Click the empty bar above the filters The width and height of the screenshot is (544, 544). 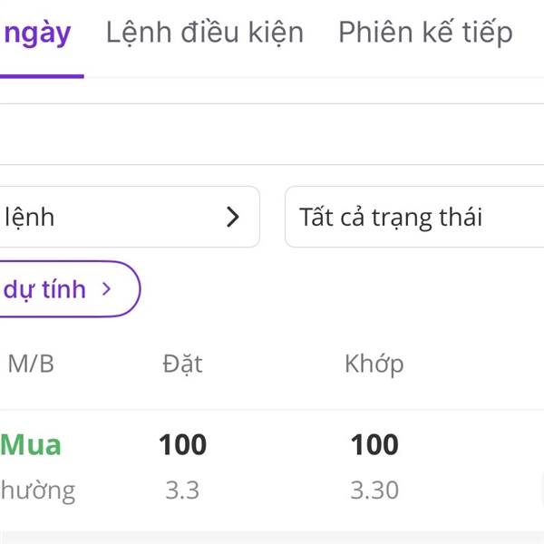coord(272,134)
